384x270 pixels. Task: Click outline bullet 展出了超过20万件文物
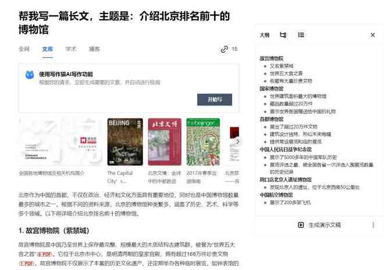coord(293,127)
